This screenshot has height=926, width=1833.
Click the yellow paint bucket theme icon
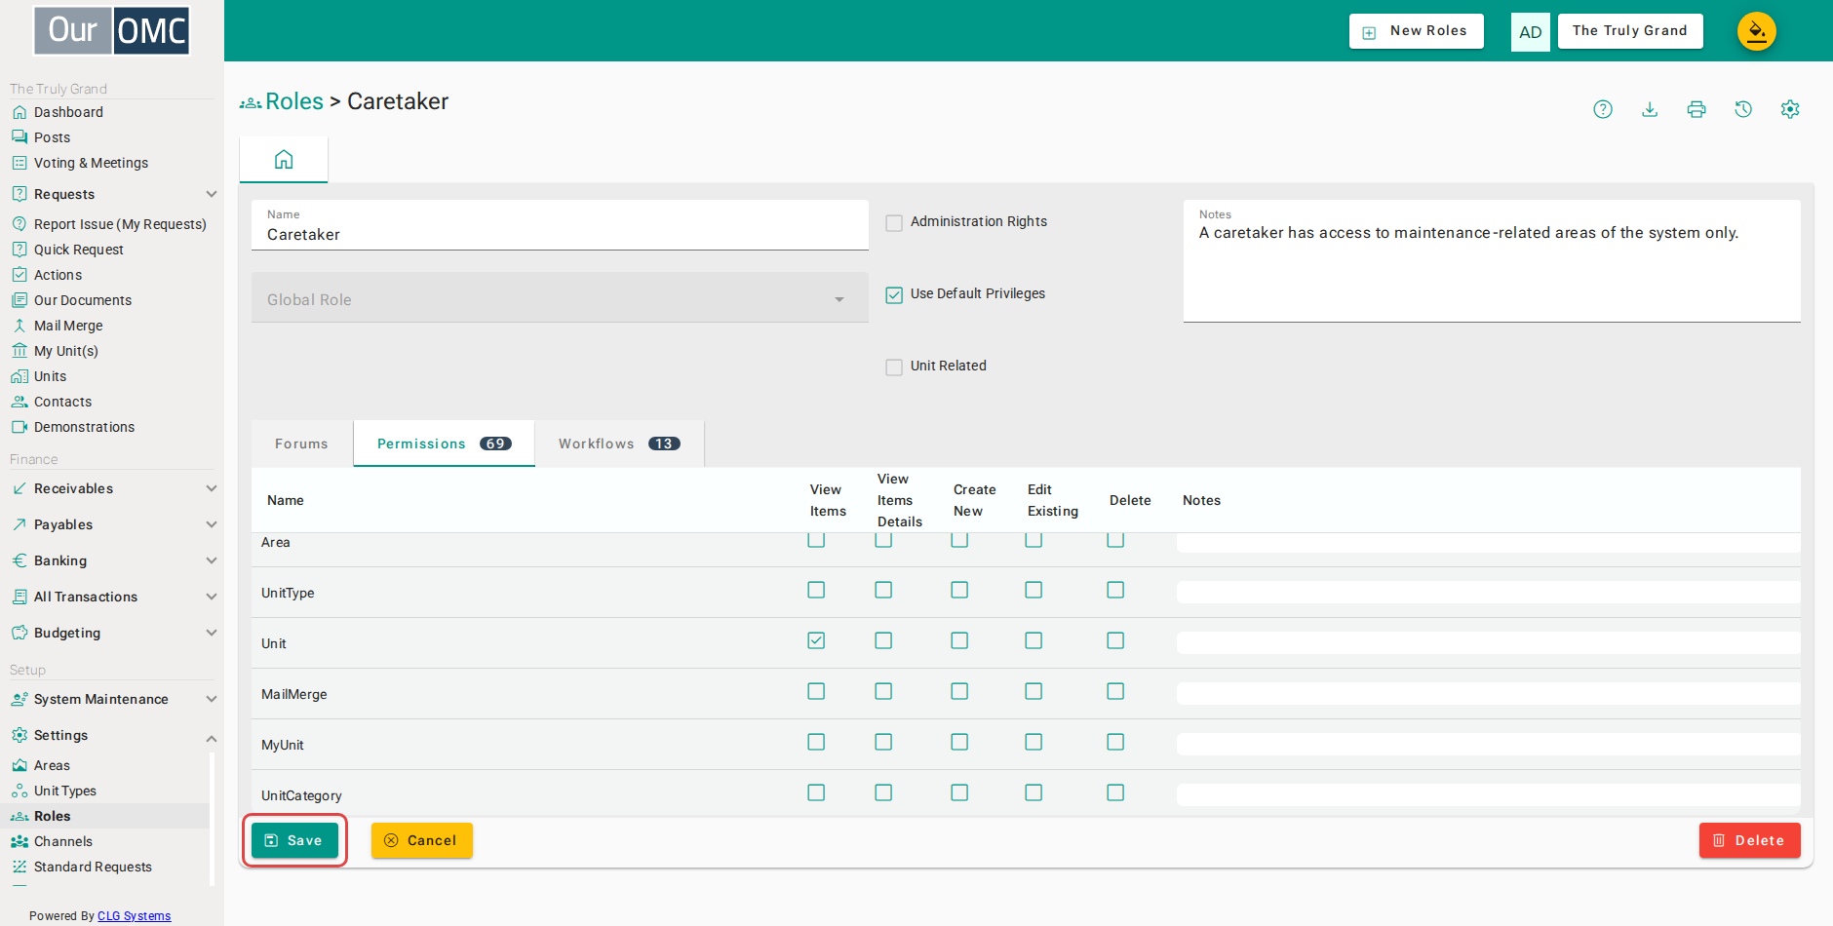point(1756,31)
